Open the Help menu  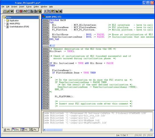(51, 7)
